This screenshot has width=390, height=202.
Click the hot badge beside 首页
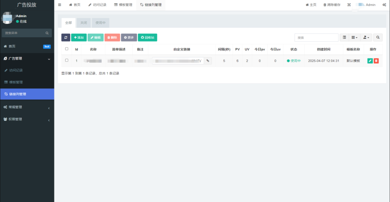click(x=47, y=47)
